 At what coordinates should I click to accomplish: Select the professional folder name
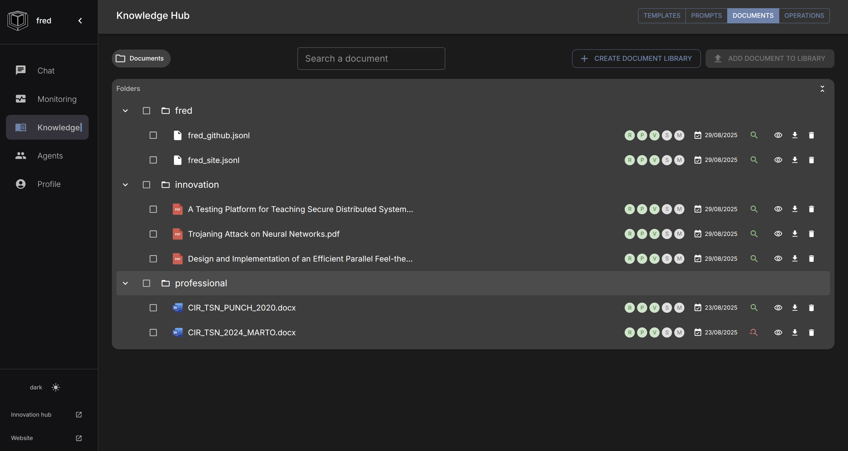pos(201,283)
